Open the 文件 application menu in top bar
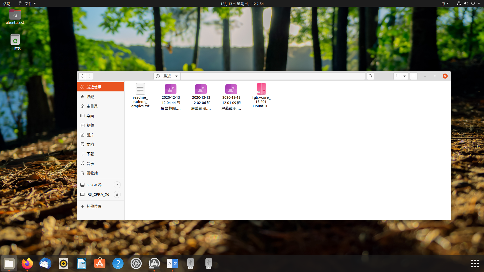This screenshot has width=484, height=272. pyautogui.click(x=27, y=4)
